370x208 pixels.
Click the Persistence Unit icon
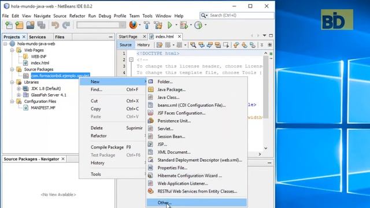tap(150, 121)
